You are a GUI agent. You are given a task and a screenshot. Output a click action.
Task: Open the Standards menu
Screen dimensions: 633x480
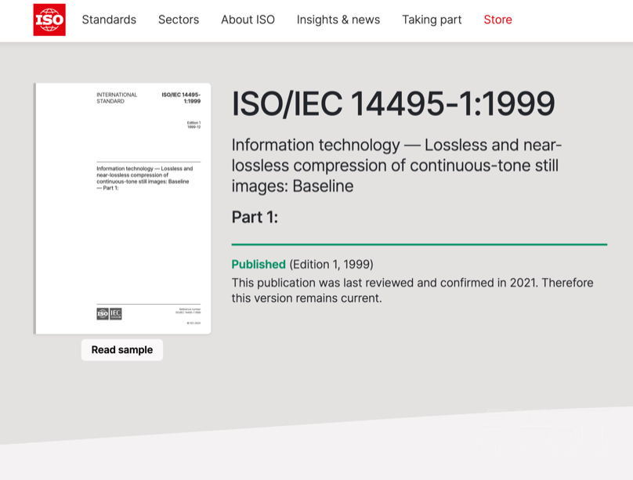click(x=109, y=20)
